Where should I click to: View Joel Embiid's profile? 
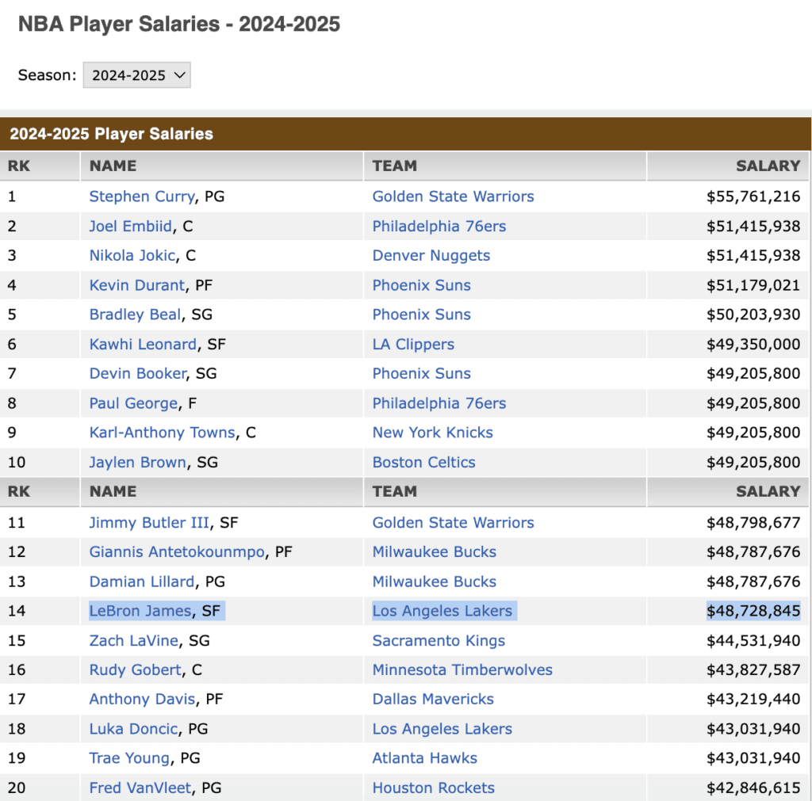(130, 226)
